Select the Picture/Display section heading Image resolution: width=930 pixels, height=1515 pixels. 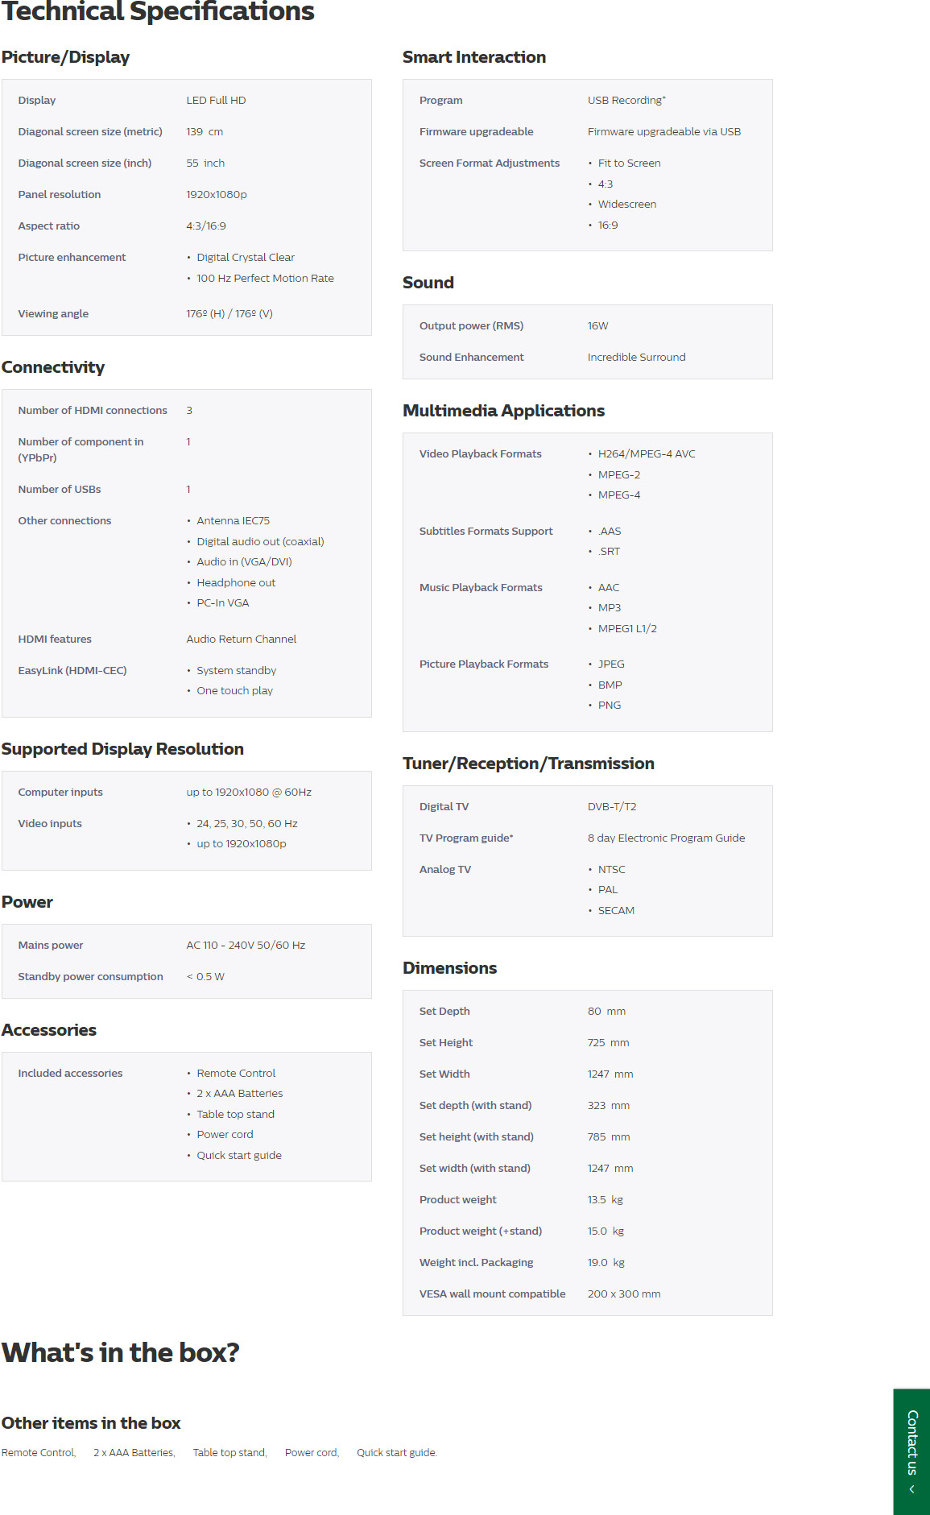(65, 57)
